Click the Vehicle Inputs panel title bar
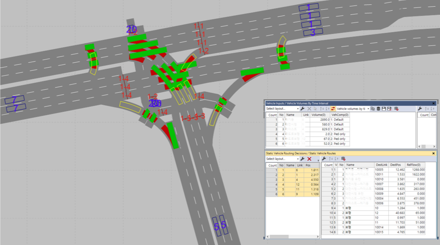The width and height of the screenshot is (440, 245). click(350, 103)
